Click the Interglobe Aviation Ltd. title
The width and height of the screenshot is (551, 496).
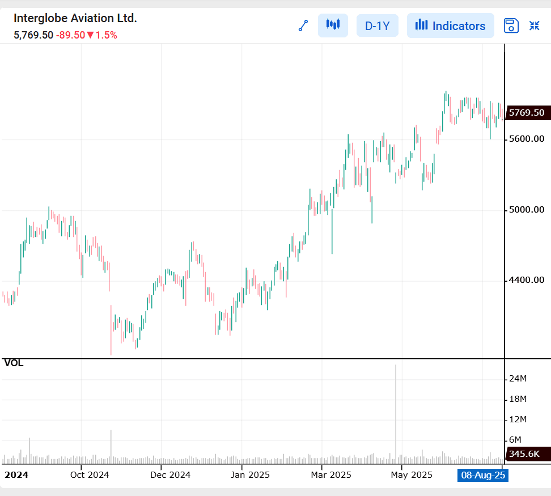75,18
